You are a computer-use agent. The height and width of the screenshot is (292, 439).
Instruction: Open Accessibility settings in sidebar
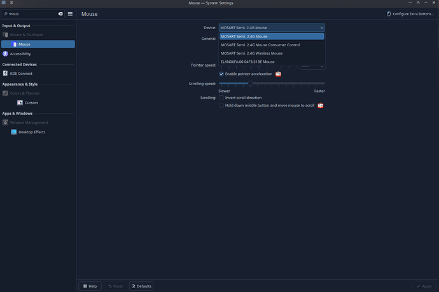(x=20, y=54)
